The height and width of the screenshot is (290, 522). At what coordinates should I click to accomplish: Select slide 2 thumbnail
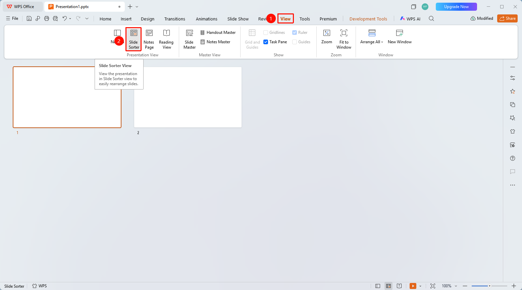coord(188,97)
